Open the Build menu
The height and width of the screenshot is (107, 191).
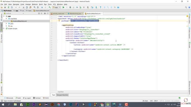(41, 4)
